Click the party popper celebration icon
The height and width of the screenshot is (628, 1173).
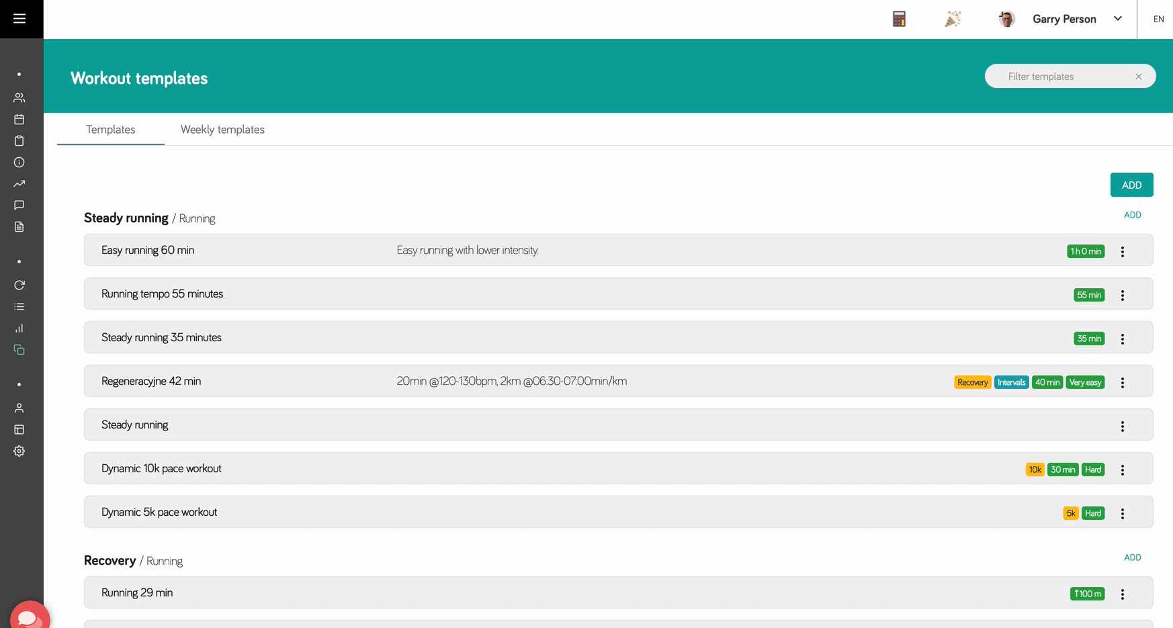coord(953,19)
